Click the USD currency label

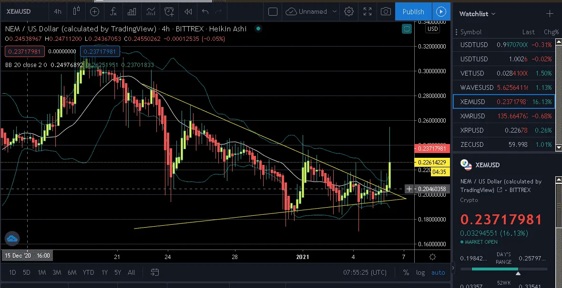pos(433,29)
